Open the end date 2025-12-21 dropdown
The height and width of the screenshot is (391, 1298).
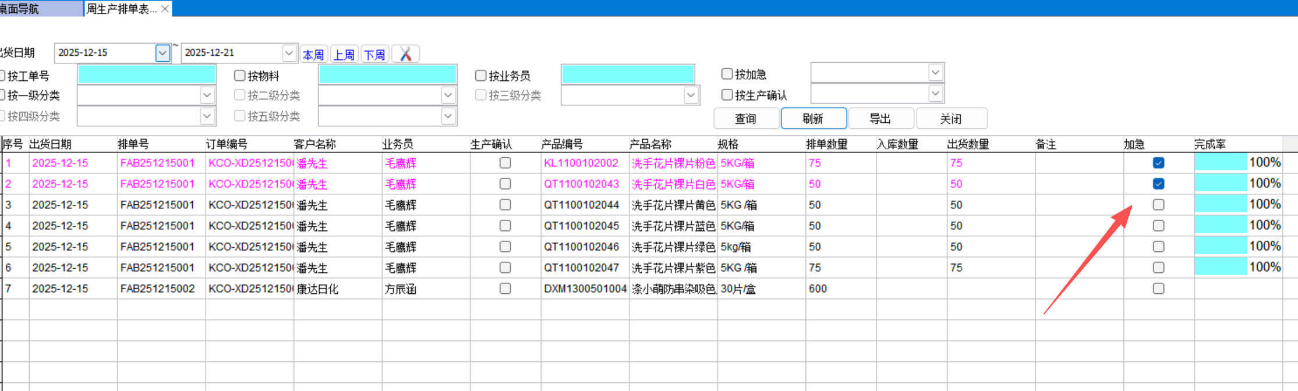pyautogui.click(x=289, y=53)
